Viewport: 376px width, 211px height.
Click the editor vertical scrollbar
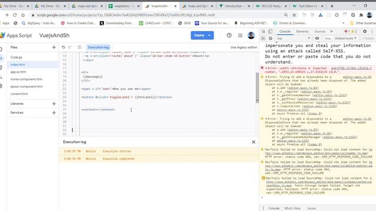point(257,87)
